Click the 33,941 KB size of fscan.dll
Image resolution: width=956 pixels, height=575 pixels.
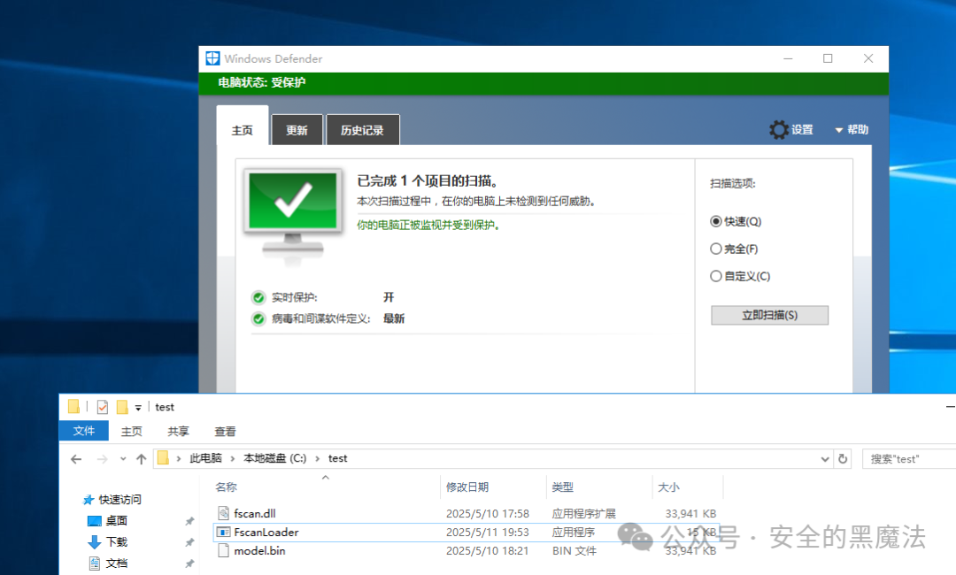[x=690, y=513]
